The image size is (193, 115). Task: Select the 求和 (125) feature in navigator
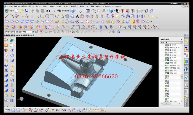[x=173, y=73]
